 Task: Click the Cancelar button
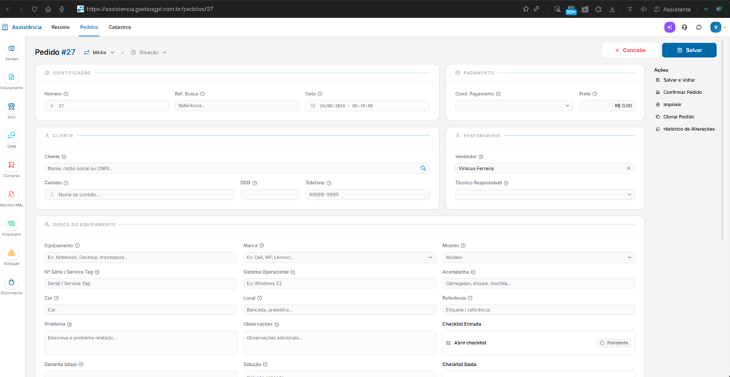(x=630, y=50)
